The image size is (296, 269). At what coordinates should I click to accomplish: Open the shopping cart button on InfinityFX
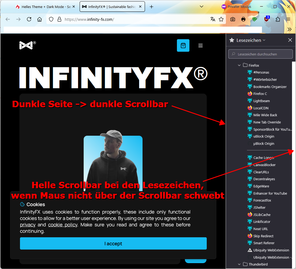coord(183,46)
